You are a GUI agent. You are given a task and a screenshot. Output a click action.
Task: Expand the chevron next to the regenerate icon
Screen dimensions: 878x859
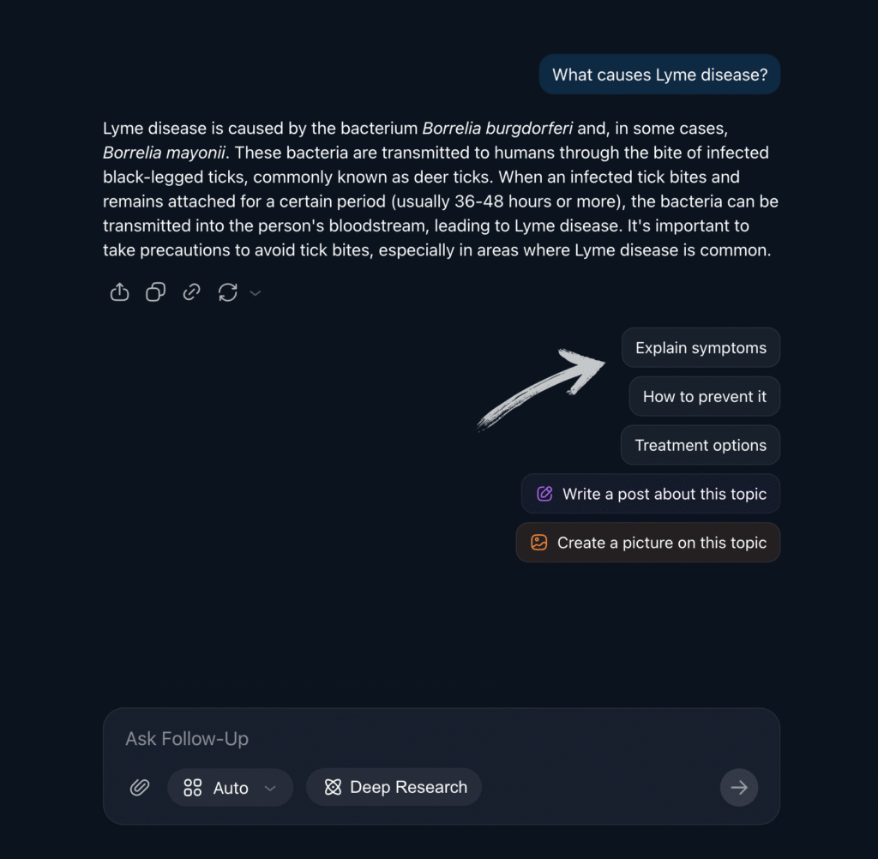click(256, 293)
